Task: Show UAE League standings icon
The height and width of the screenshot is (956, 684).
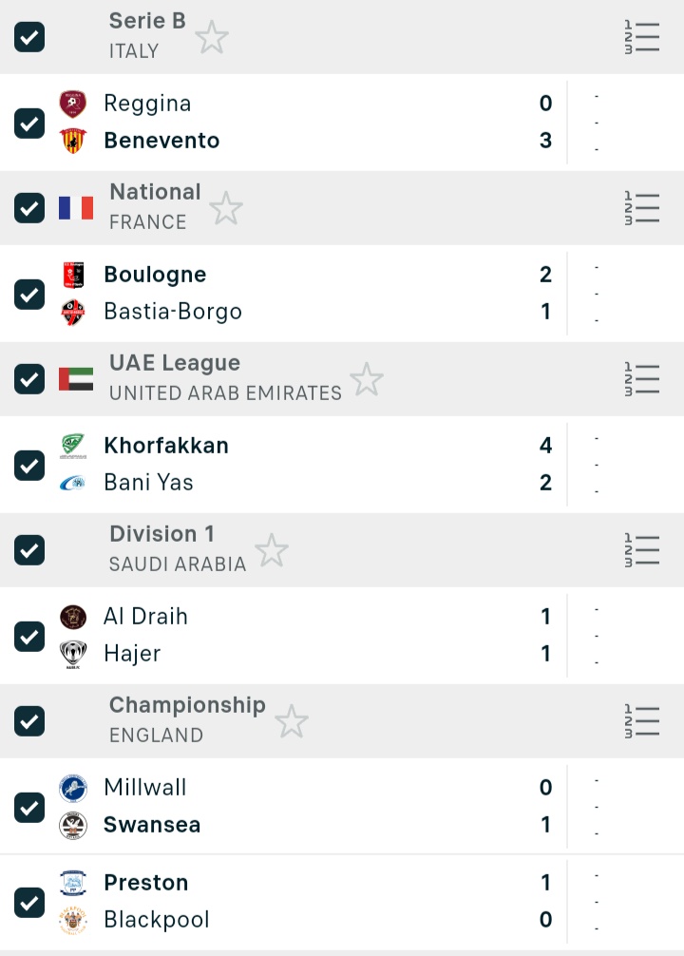Action: coord(642,379)
